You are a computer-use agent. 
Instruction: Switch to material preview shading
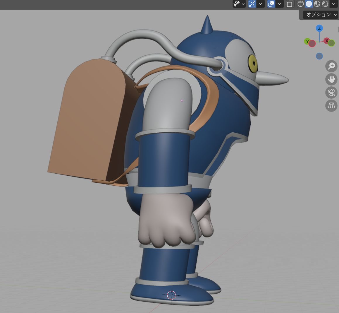pyautogui.click(x=317, y=4)
